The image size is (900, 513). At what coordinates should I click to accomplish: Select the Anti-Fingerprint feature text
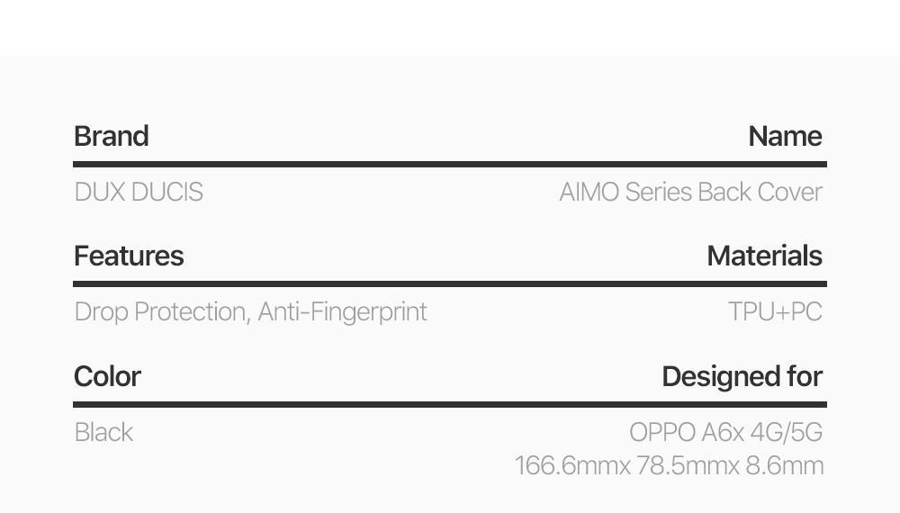[343, 311]
